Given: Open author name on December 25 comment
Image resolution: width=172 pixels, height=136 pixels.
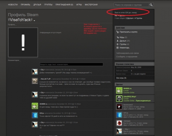Looking at the screenshot, I should coord(45,79).
